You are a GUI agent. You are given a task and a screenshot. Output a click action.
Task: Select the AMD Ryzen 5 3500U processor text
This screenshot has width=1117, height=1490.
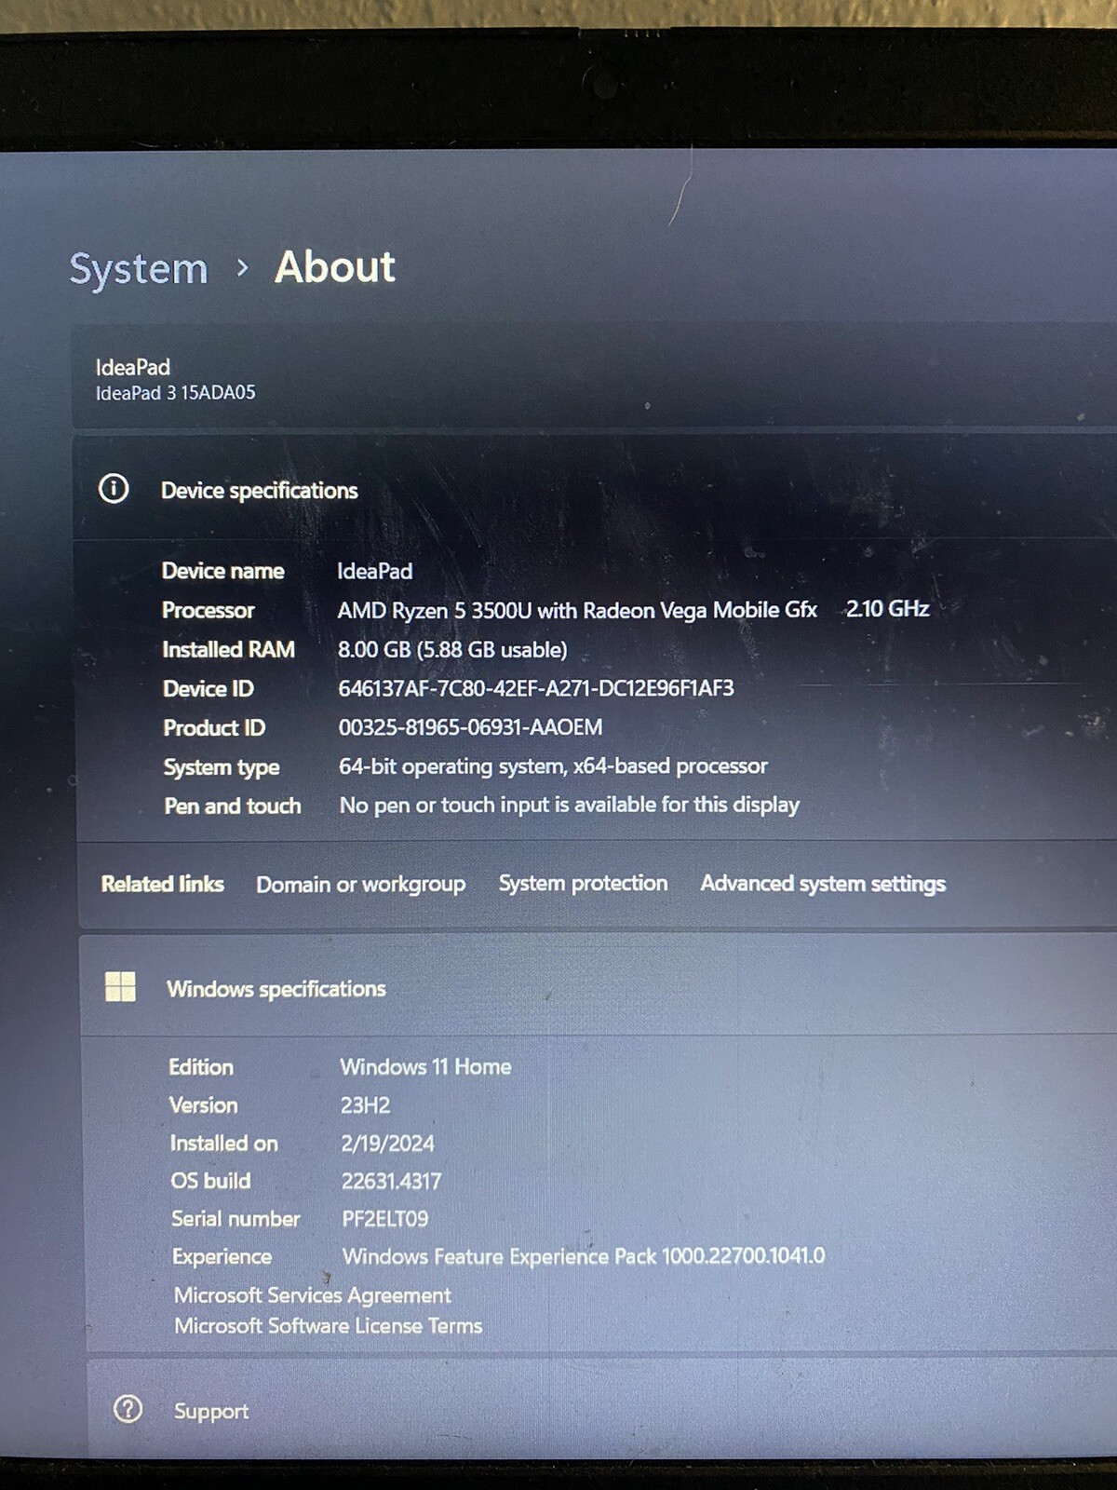tap(577, 610)
